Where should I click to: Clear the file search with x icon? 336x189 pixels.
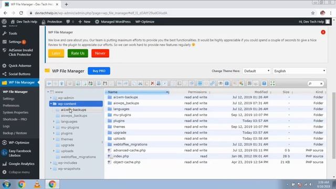pos(321,83)
